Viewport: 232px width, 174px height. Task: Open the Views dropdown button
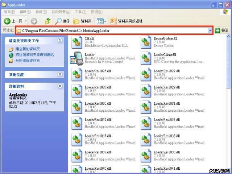[101, 21]
